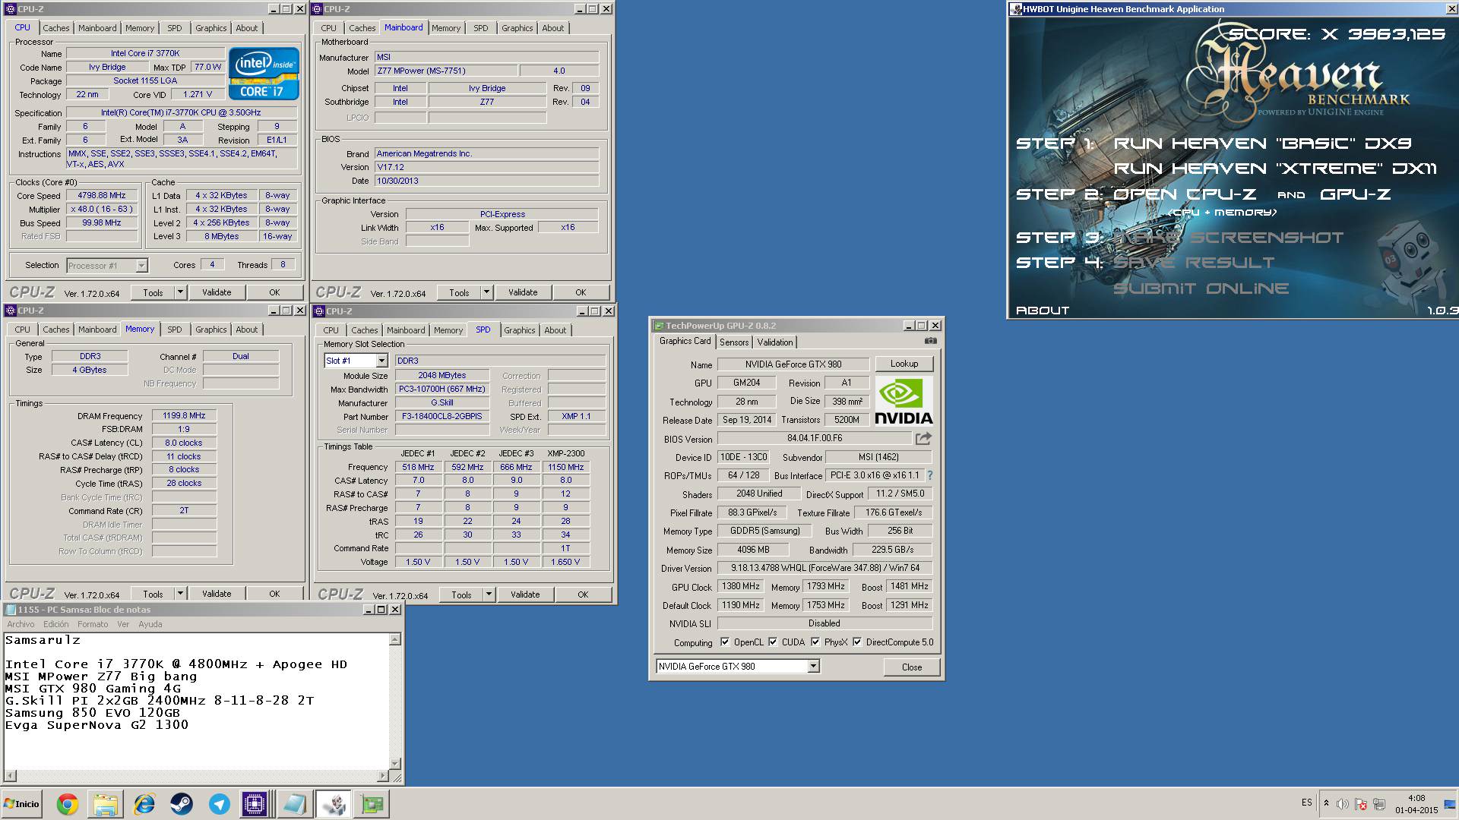Open the Archivo menu in Notepad
This screenshot has width=1459, height=820.
pyautogui.click(x=21, y=624)
